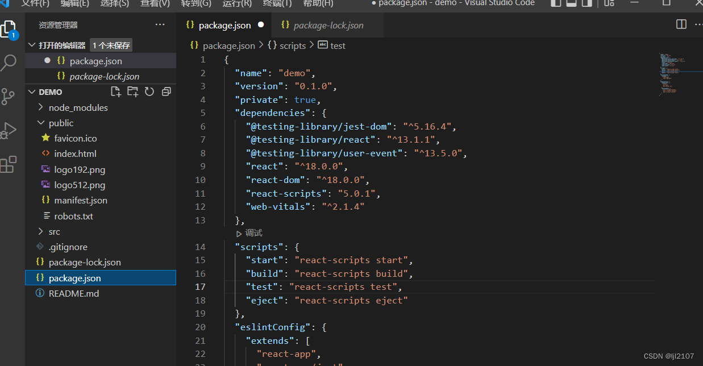The width and height of the screenshot is (703, 366).
Task: Open the 文件(F) menu
Action: [35, 3]
